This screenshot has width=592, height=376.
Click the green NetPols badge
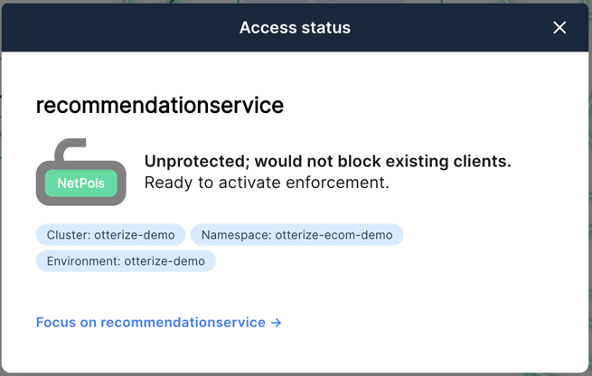click(81, 183)
